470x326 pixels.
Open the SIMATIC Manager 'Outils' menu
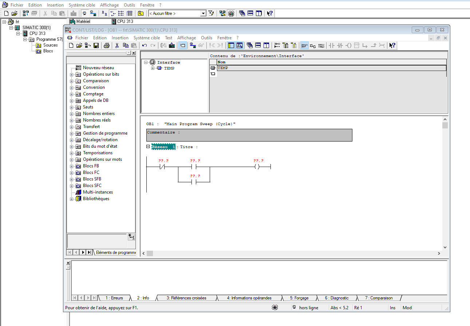pos(129,5)
